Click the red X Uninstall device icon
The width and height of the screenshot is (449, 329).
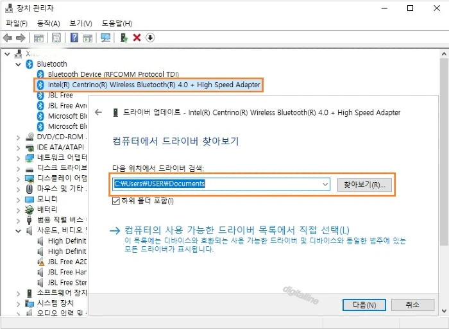point(137,38)
